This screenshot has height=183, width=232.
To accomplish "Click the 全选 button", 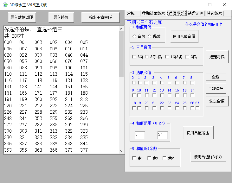I will pyautogui.click(x=216, y=77).
